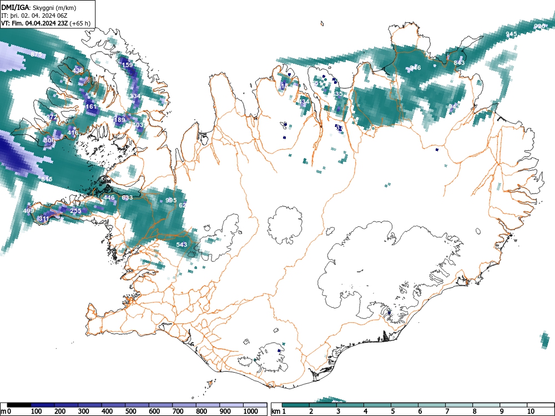Click the "272" visibility value on the map
Screen dimensions: 555x416
click(52, 117)
